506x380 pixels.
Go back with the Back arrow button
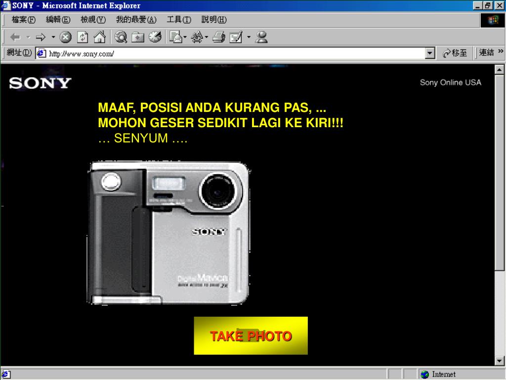pos(15,37)
